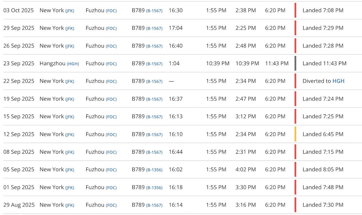Screen dimensions: 362x215
Task: Select the Landed 11:43 PM status text
Action: pyautogui.click(x=324, y=63)
